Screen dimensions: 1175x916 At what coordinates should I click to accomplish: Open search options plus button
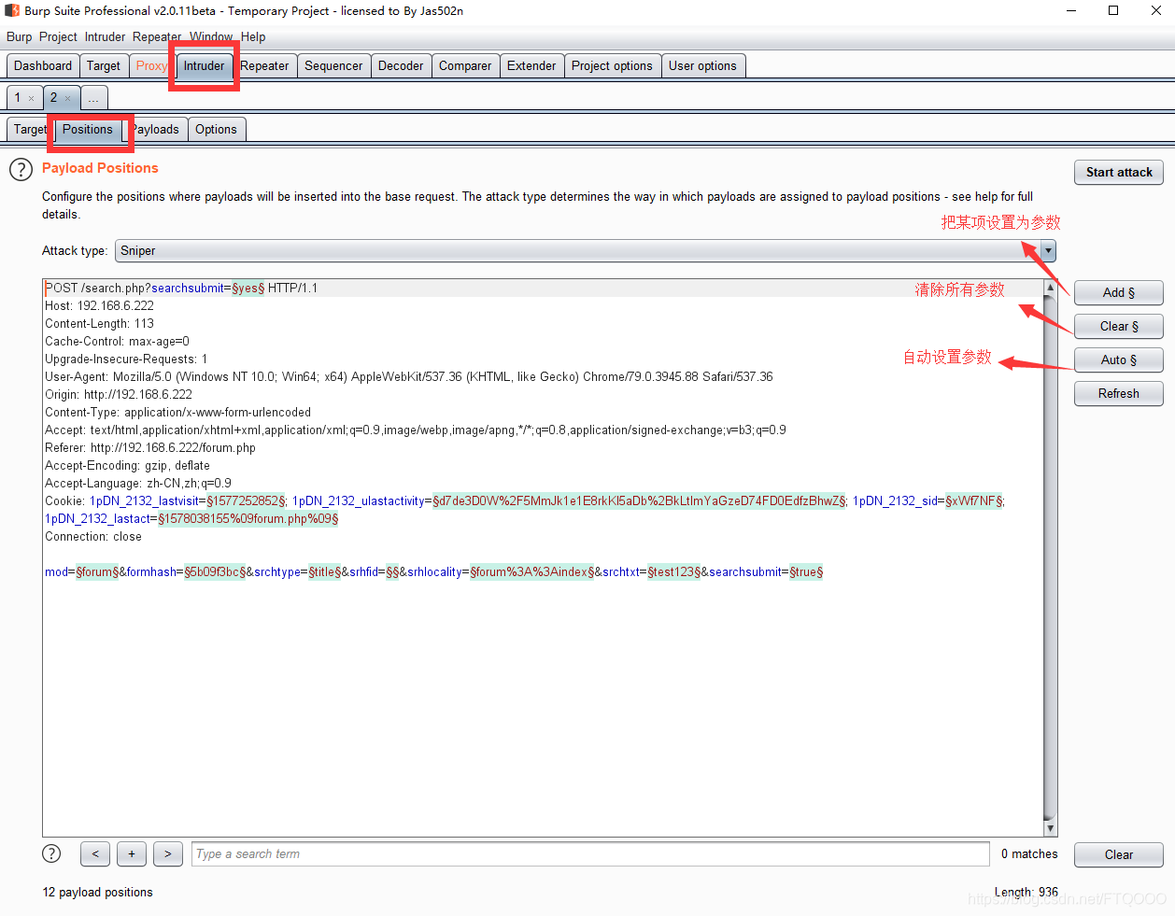(x=132, y=853)
